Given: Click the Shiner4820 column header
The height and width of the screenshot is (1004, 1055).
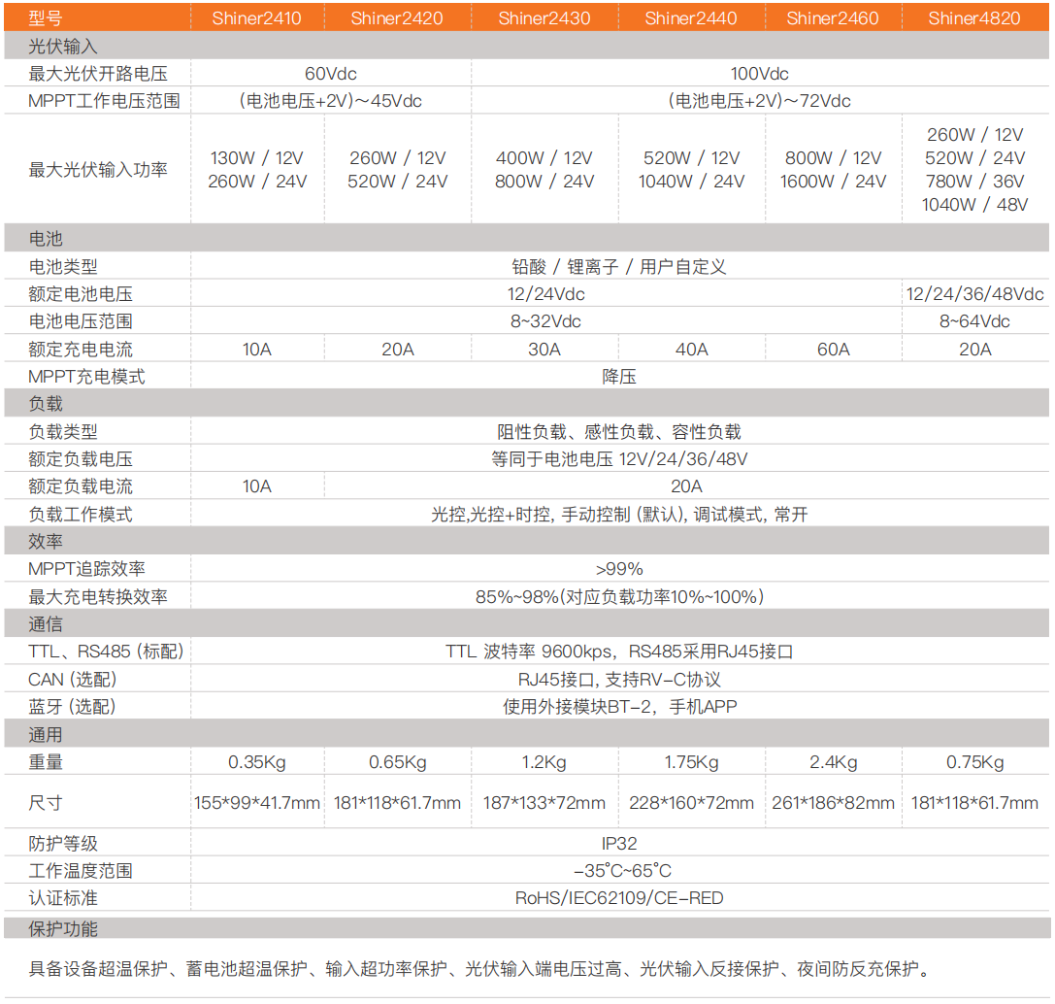Looking at the screenshot, I should [974, 17].
